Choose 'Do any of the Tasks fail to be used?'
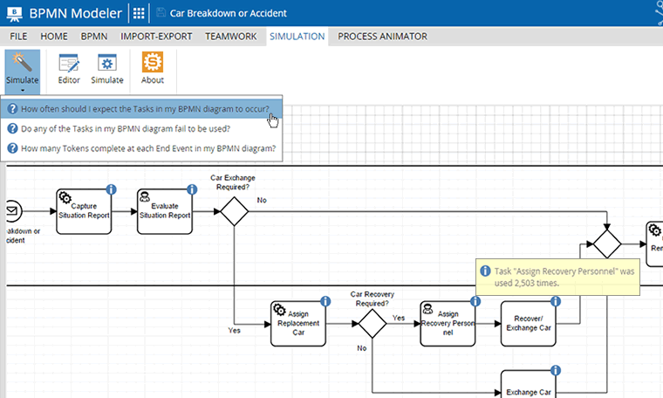This screenshot has height=398, width=663. pyautogui.click(x=141, y=128)
